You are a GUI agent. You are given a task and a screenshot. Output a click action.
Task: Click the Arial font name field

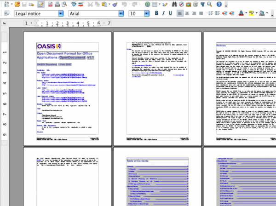tap(93, 13)
